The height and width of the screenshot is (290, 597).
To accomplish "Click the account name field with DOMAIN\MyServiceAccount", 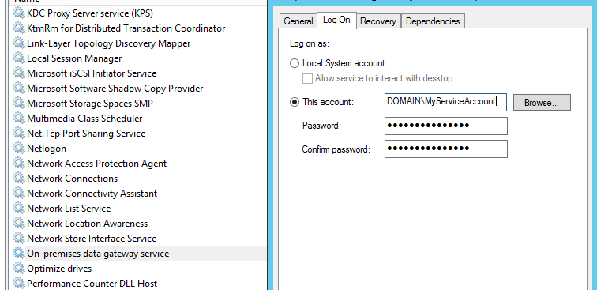I will (445, 102).
